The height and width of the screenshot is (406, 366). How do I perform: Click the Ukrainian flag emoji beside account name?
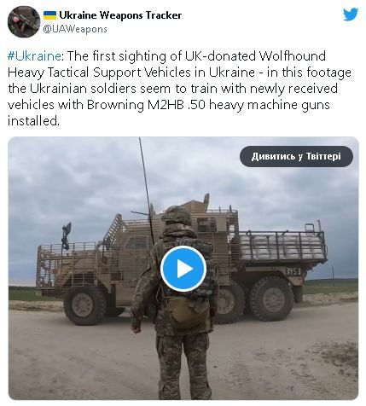click(x=49, y=15)
